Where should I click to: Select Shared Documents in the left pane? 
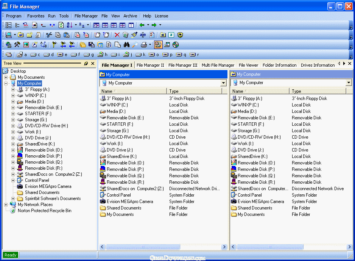pyautogui.click(x=124, y=208)
